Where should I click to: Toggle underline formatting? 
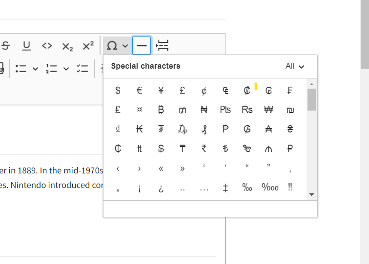(26, 46)
